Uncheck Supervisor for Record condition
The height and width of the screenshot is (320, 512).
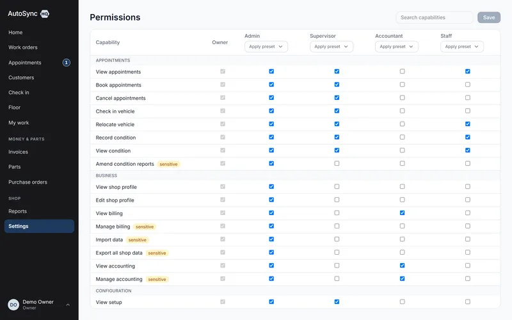337,137
